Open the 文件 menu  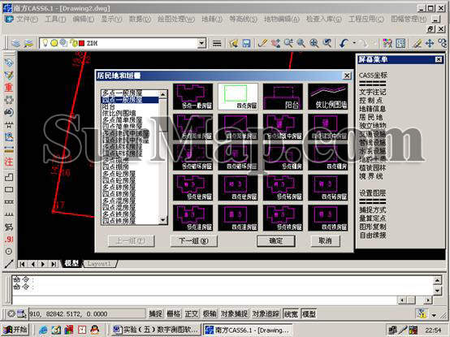point(27,19)
